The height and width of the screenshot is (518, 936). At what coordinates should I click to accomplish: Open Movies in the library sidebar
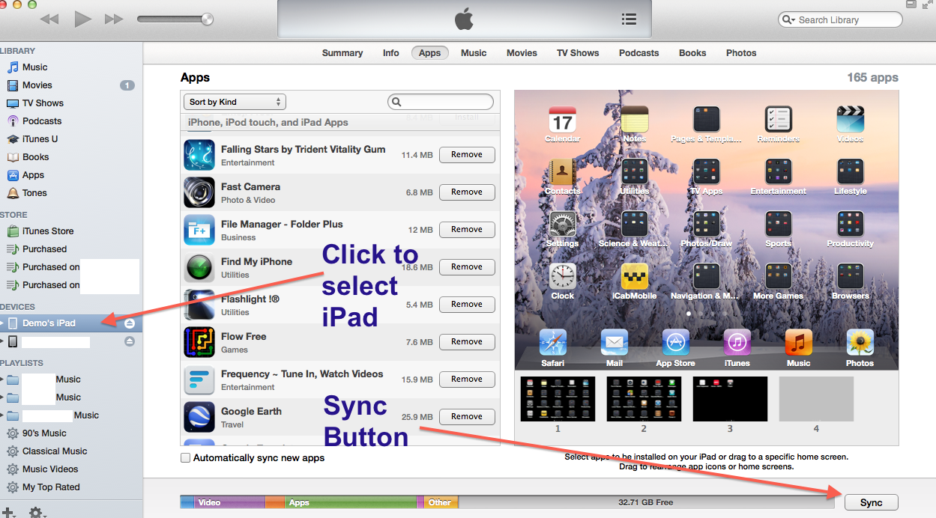tap(37, 85)
